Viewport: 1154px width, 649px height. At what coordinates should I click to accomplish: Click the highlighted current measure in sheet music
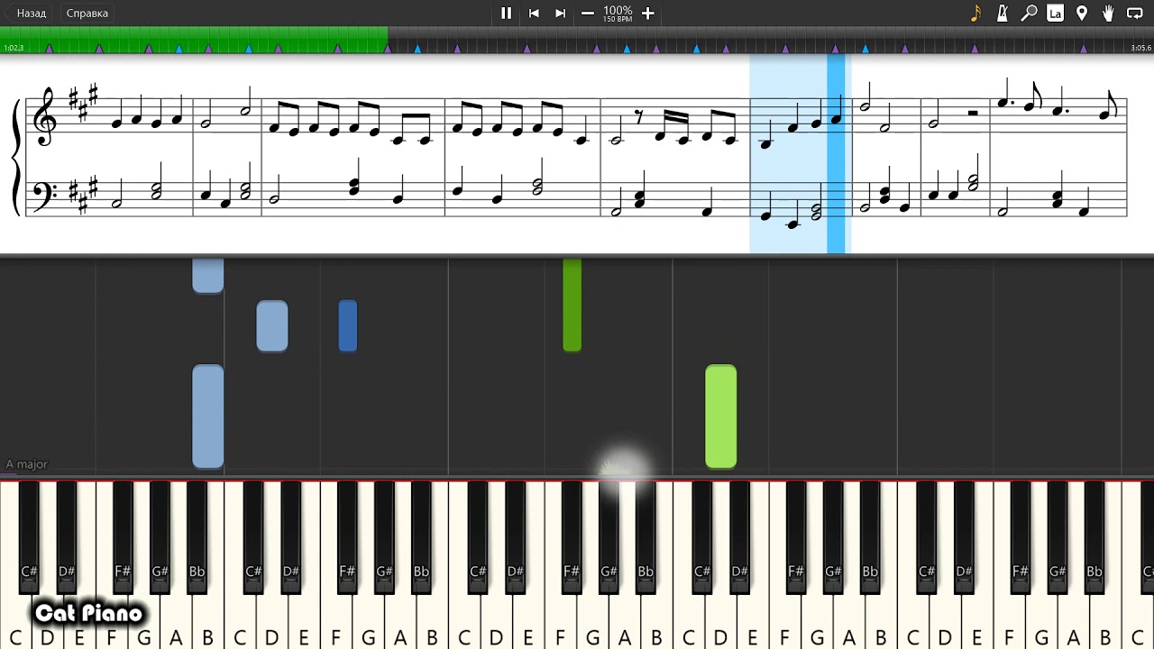pos(801,153)
